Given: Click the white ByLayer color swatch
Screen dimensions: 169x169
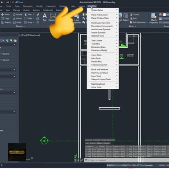Looking at the screenshot, I should click(164, 14).
